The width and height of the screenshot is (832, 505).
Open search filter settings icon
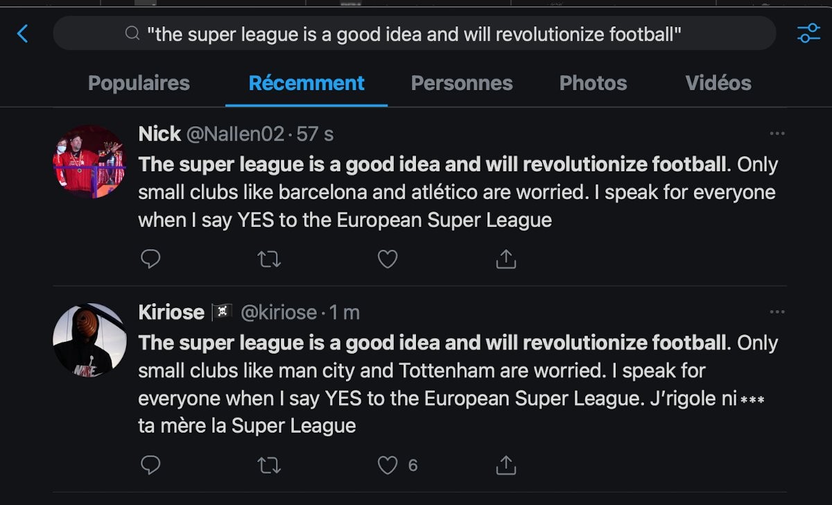point(808,33)
